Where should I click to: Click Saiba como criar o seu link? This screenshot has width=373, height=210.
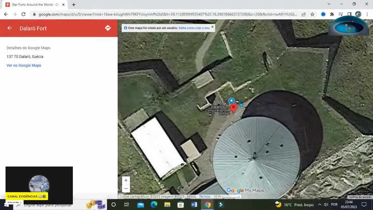[194, 28]
